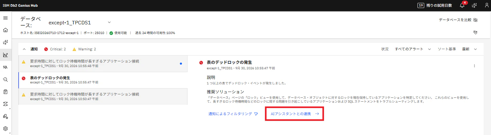Select the monitoring chart sidebar icon
Image resolution: width=491 pixels, height=135 pixels.
[x=5, y=55]
